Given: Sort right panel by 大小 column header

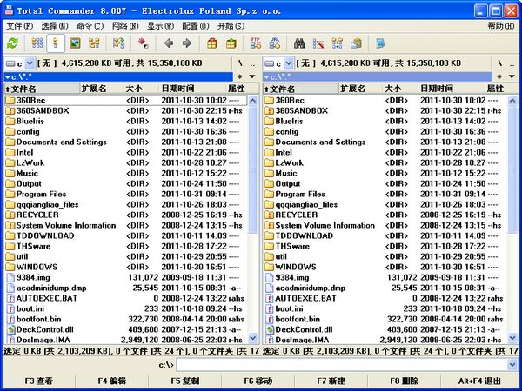Looking at the screenshot, I should 400,89.
